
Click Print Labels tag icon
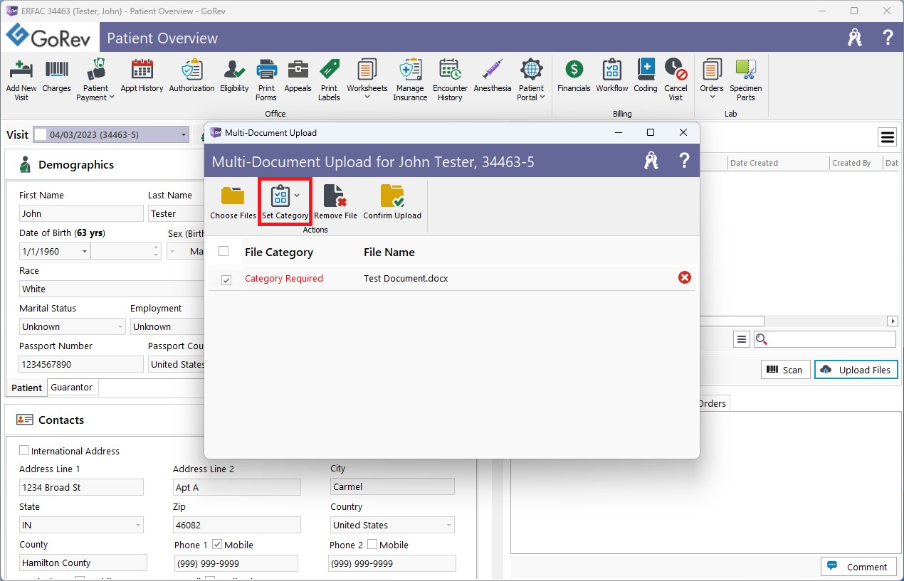[329, 70]
